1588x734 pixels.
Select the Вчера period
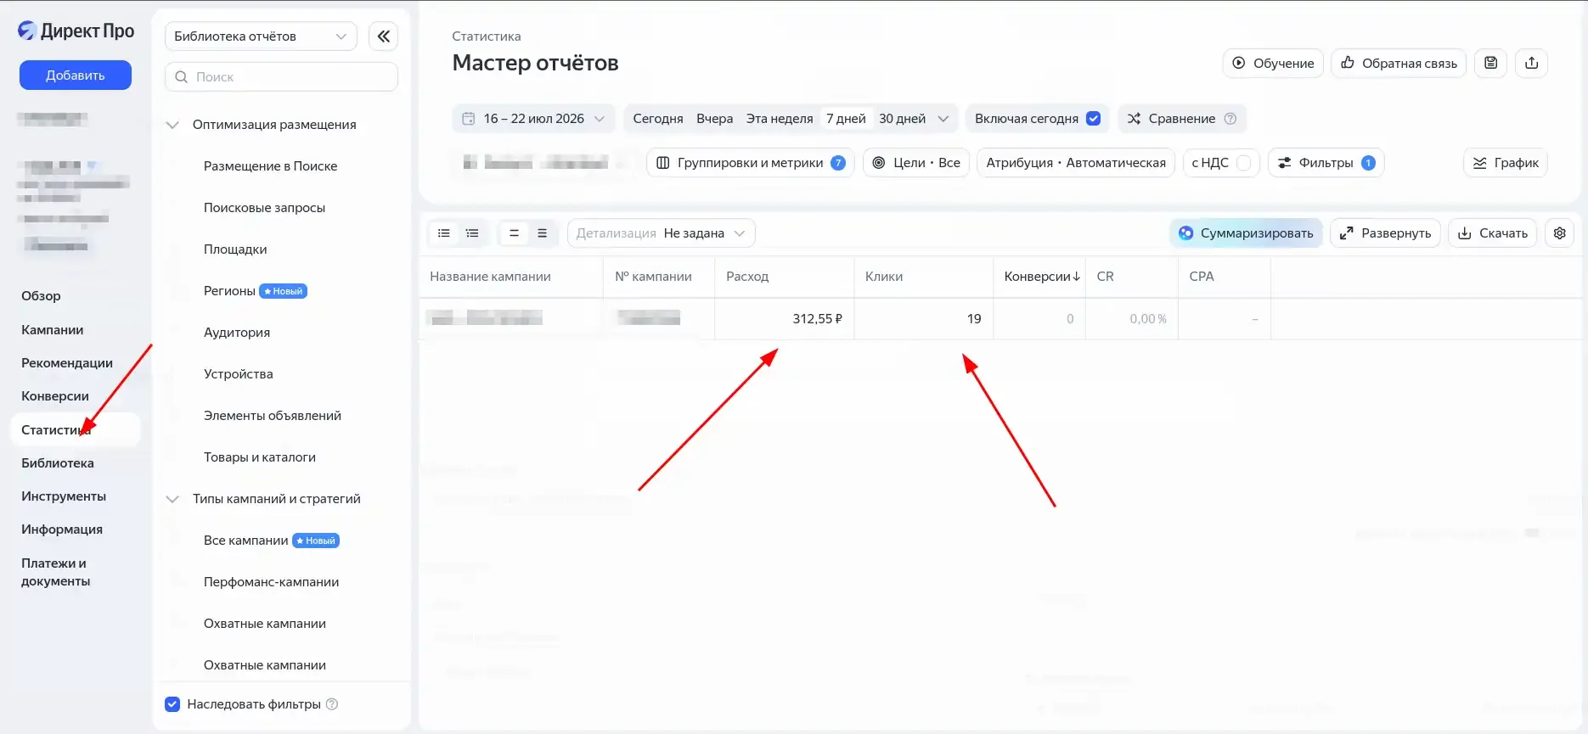pyautogui.click(x=715, y=119)
